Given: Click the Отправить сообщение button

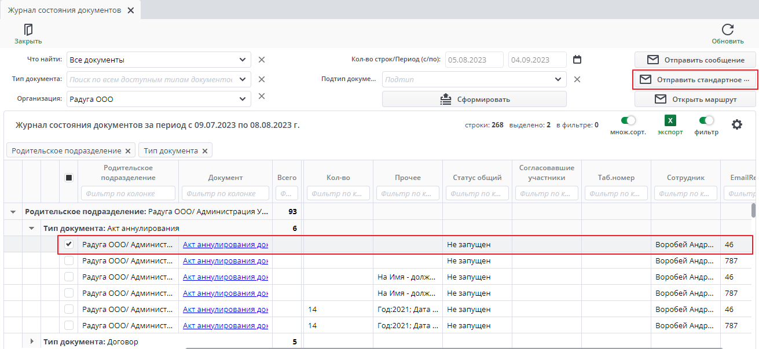Looking at the screenshot, I should pyautogui.click(x=695, y=60).
